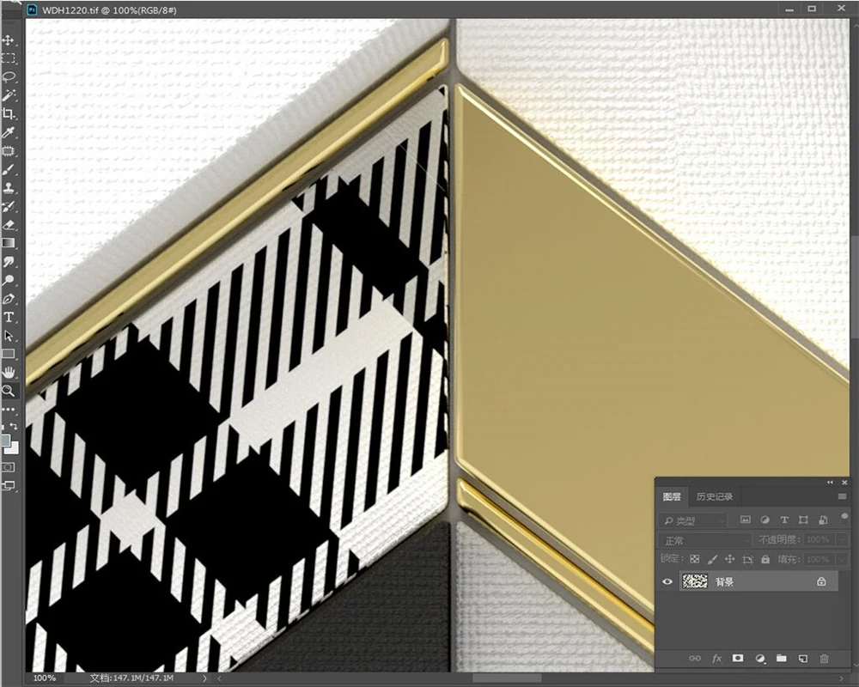Viewport: 859px width, 687px height.
Task: Open the extra tools ellipsis menu
Action: tap(9, 410)
